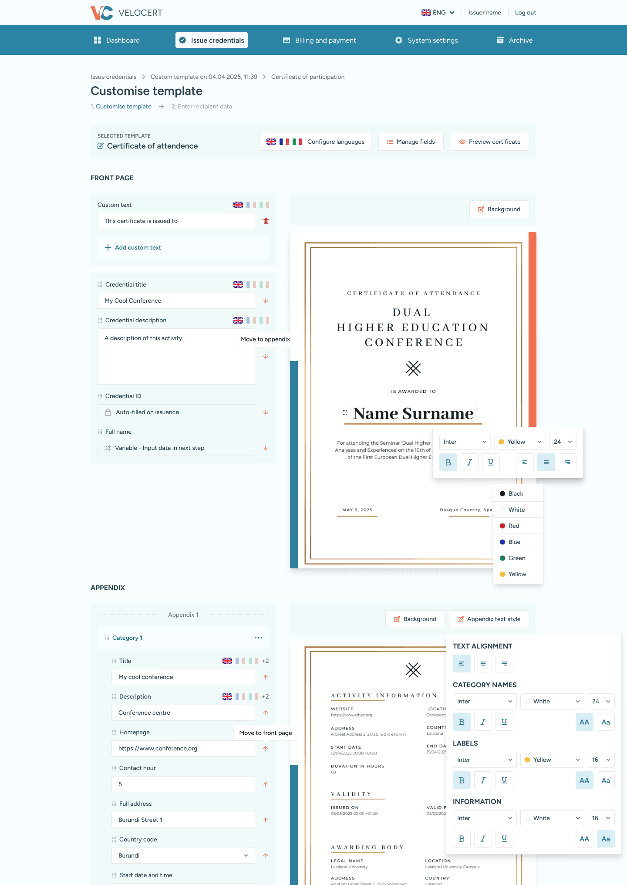Screen dimensions: 627x885
Task: Click drag handle beside Start date and time
Action: coord(114,875)
